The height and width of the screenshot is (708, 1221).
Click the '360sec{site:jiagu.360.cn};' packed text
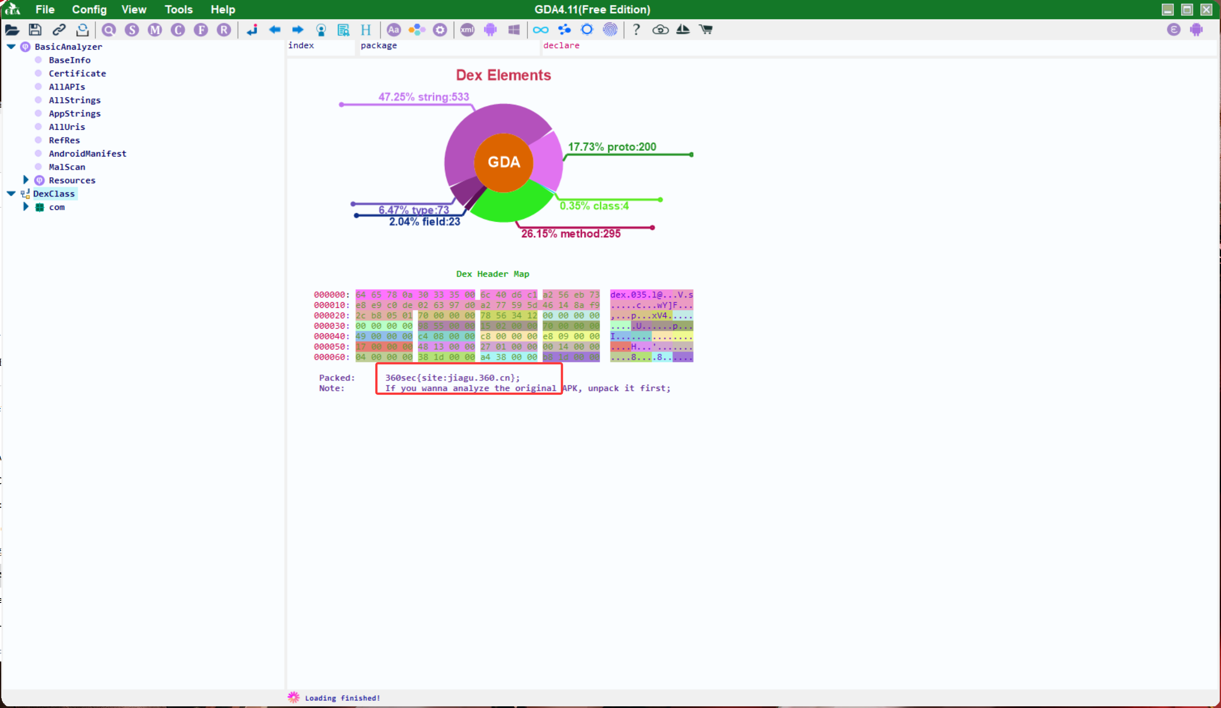452,378
